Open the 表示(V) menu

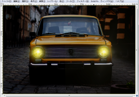coord(34,1)
